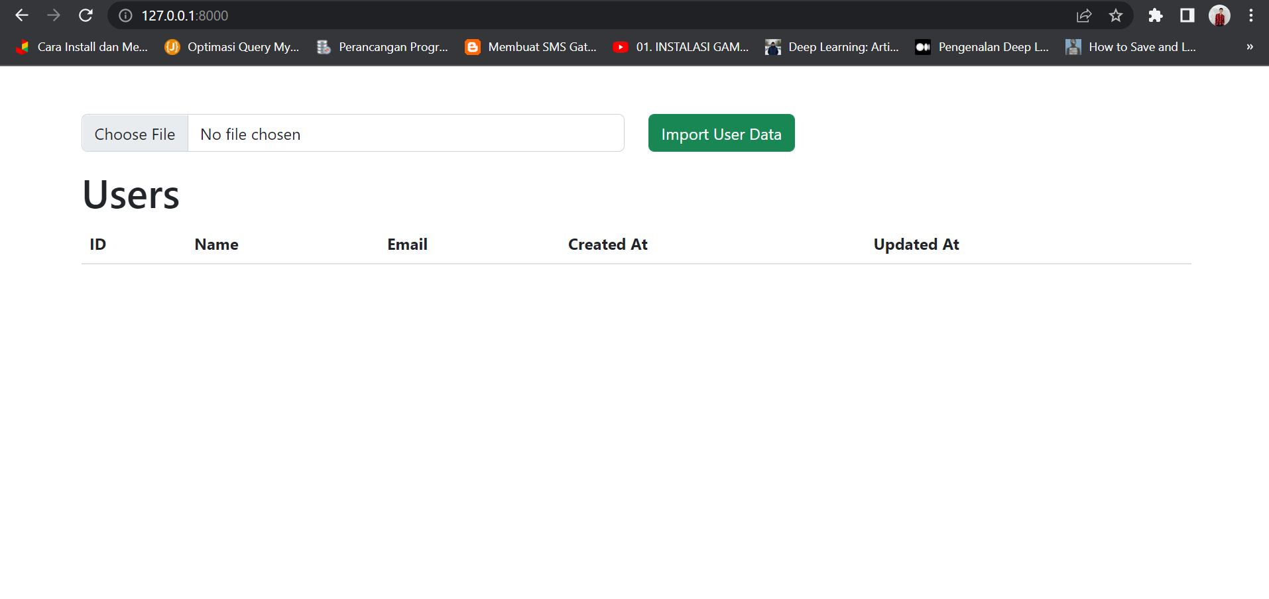1269x599 pixels.
Task: Expand hidden bookmarks overflow chevron
Action: (1249, 47)
